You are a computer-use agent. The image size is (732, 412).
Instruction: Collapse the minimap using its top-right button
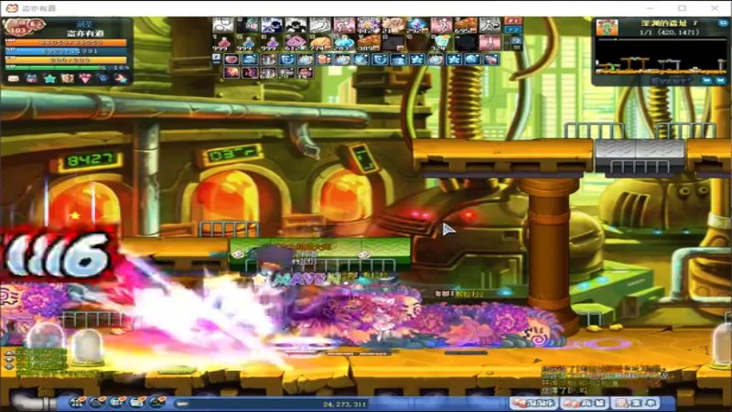(723, 22)
